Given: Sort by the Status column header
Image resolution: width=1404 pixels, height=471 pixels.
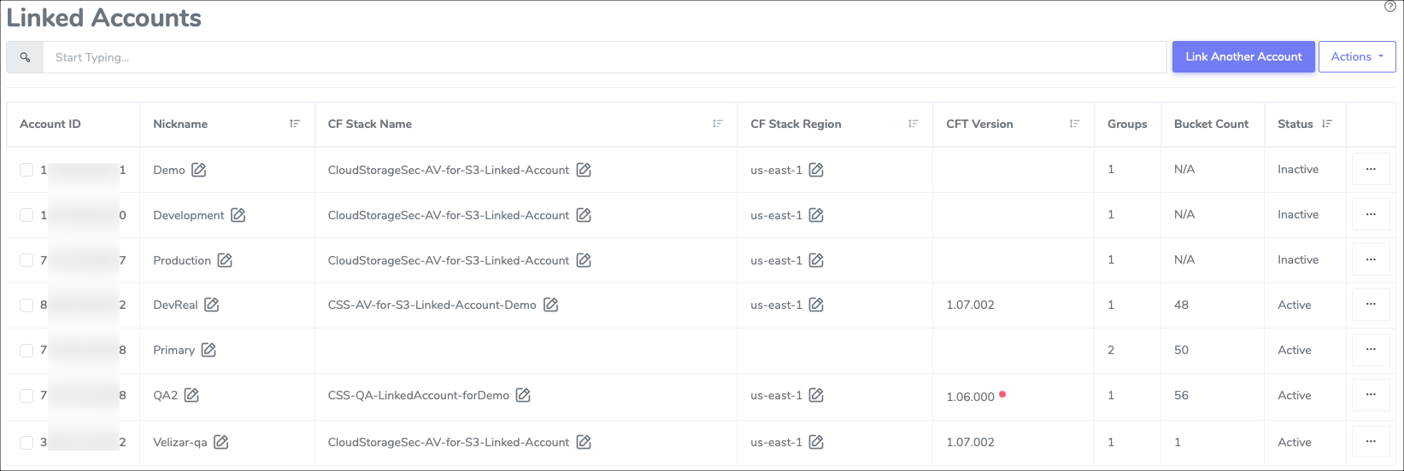Looking at the screenshot, I should (1326, 124).
